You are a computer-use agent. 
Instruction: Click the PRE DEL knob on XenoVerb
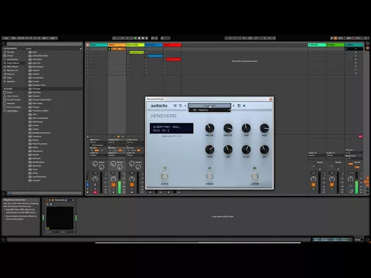(209, 128)
